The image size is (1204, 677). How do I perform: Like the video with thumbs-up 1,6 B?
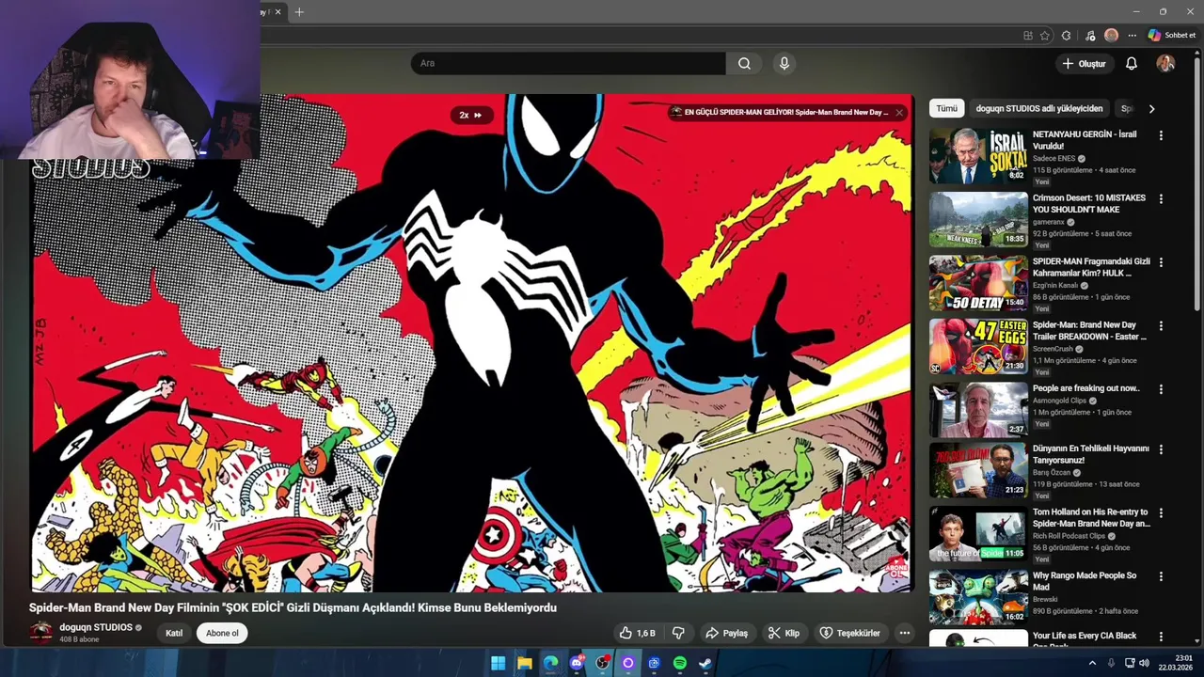coord(636,633)
